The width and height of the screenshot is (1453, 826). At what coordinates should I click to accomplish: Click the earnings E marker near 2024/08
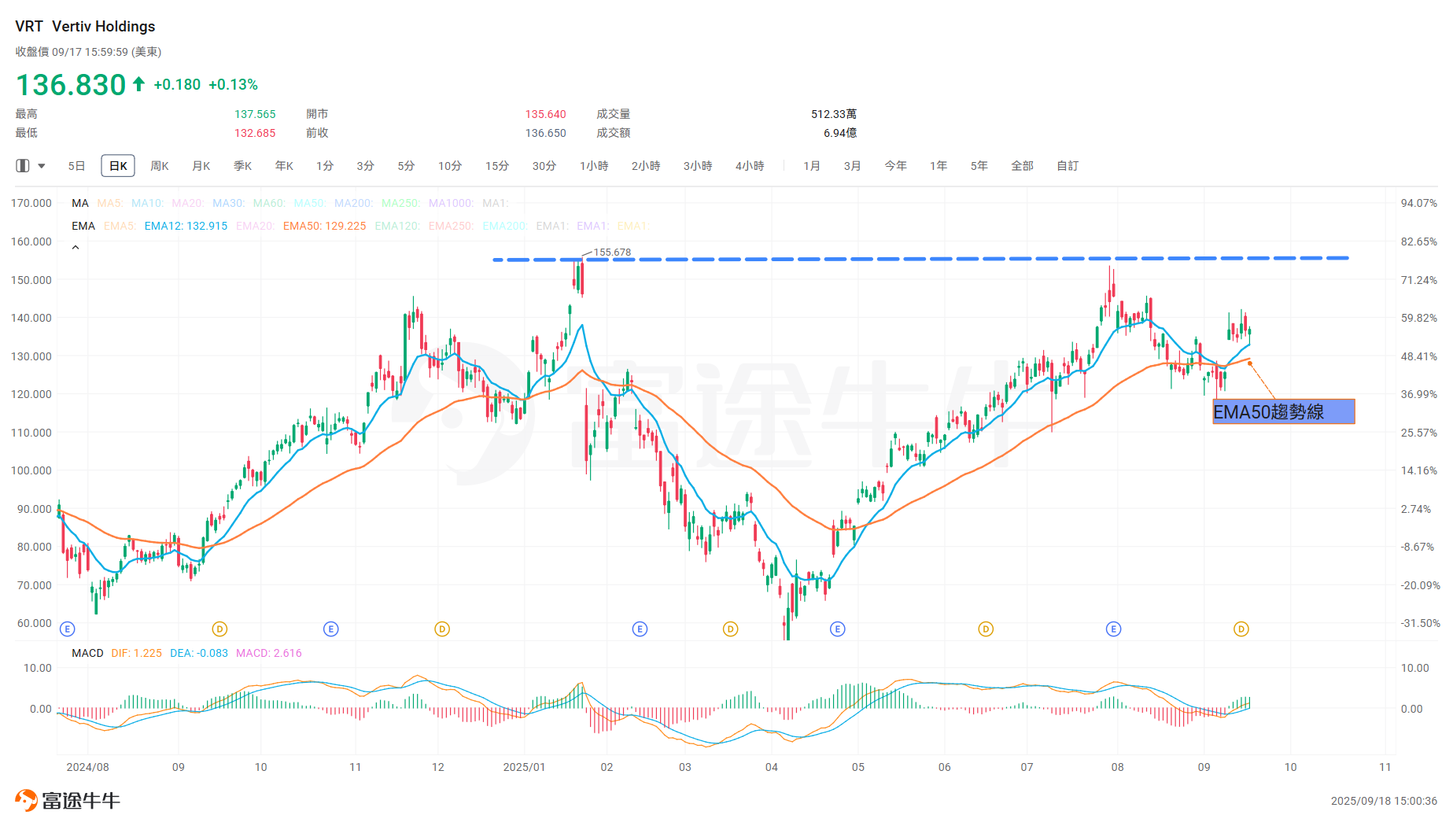point(68,629)
